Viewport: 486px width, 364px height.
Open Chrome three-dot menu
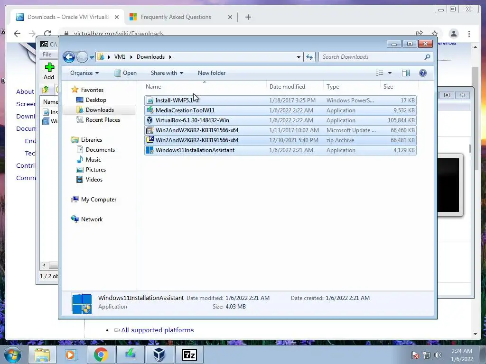coord(469,34)
